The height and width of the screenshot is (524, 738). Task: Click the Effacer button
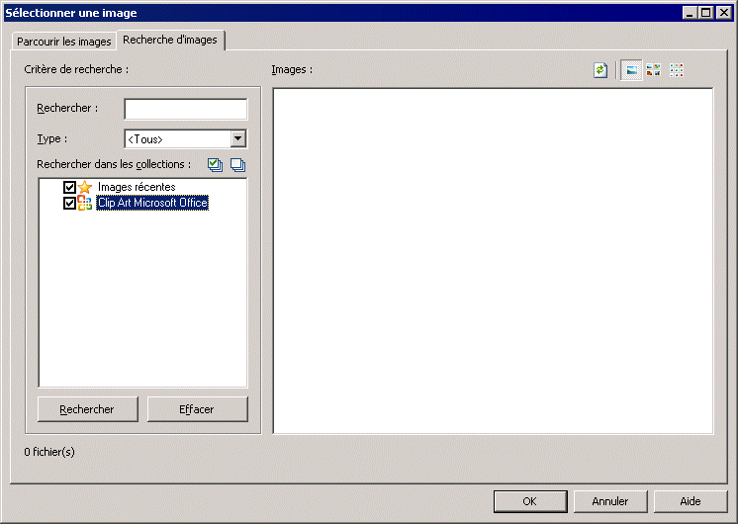point(197,409)
